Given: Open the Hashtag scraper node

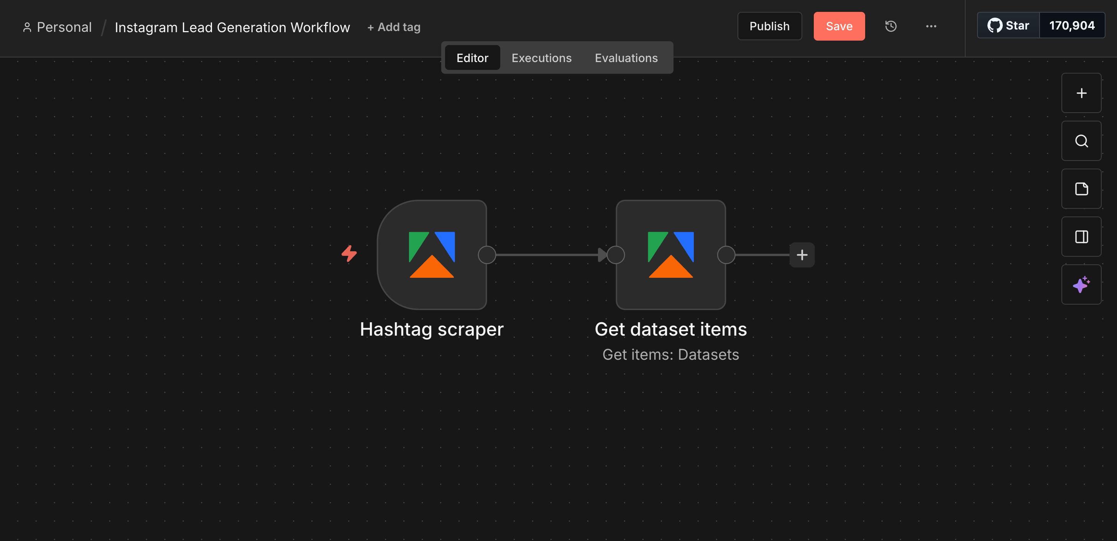Looking at the screenshot, I should (x=432, y=255).
